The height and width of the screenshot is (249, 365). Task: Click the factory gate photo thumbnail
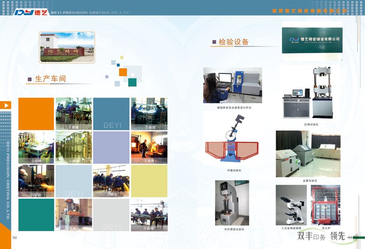click(67, 47)
